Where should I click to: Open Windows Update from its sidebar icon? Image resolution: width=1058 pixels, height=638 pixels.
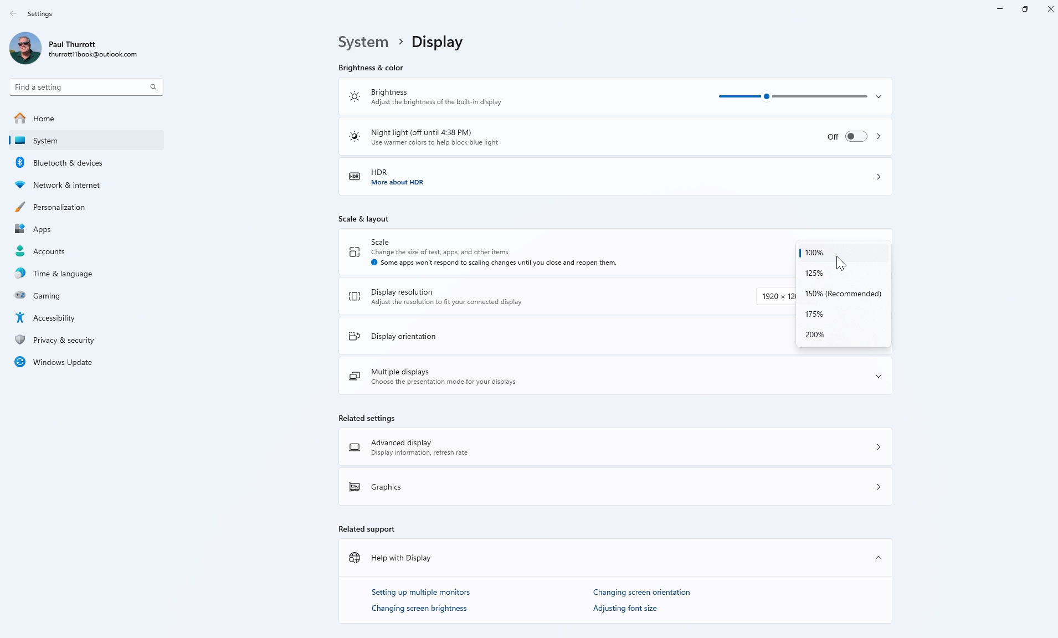pos(20,362)
